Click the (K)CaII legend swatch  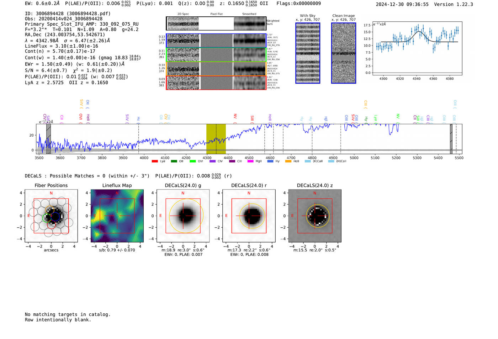point(308,161)
